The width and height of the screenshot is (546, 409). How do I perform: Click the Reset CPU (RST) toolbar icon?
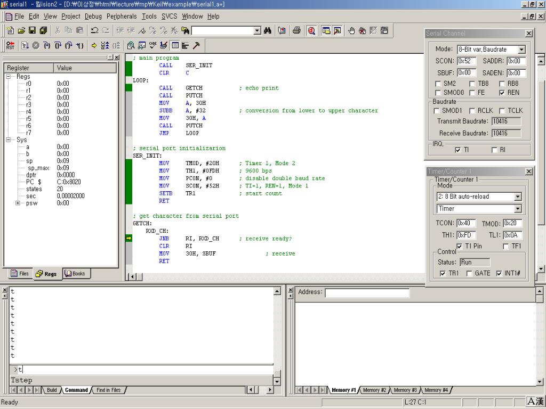coord(11,46)
